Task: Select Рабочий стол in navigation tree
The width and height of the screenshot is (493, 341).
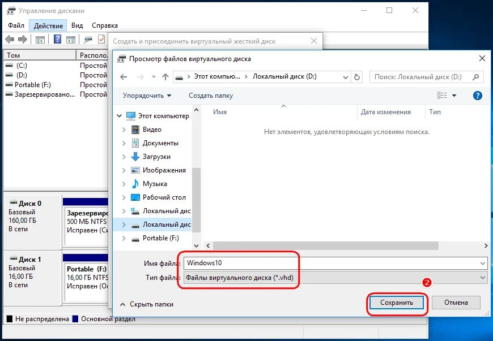Action: click(x=164, y=197)
